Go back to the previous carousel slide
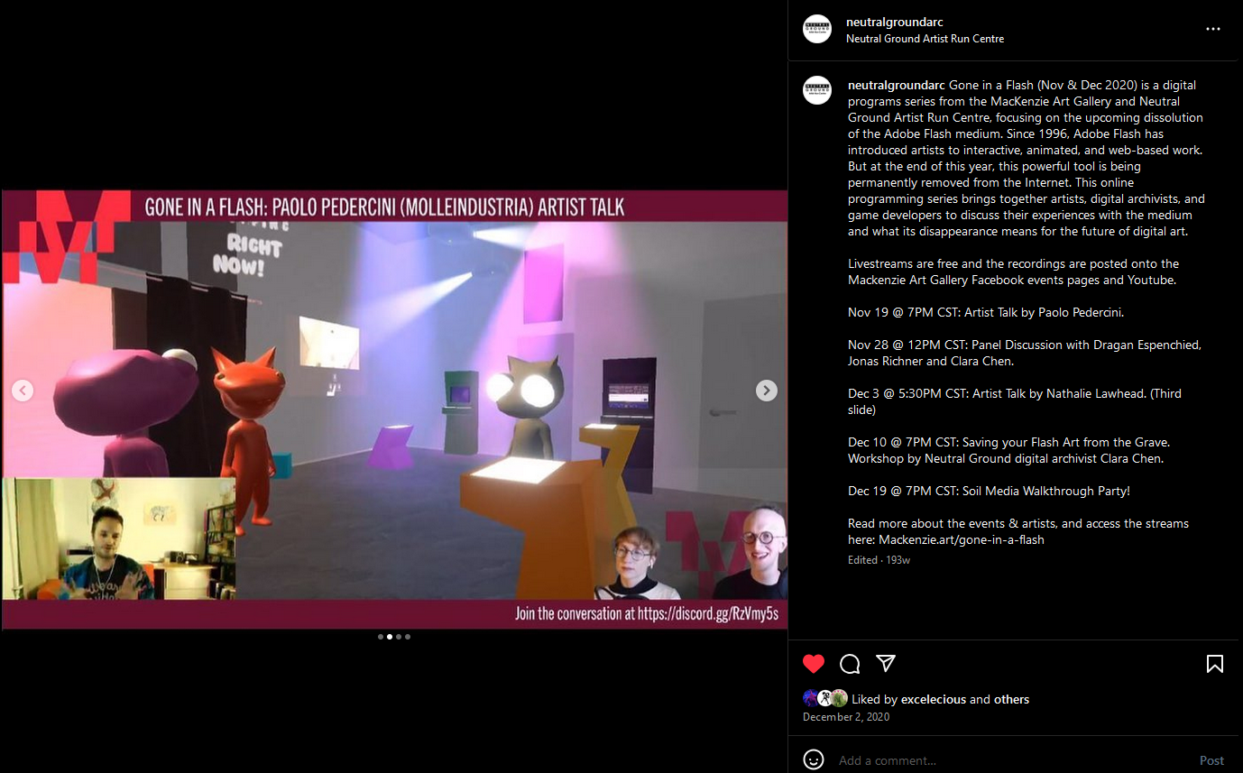The image size is (1243, 773). coord(23,391)
